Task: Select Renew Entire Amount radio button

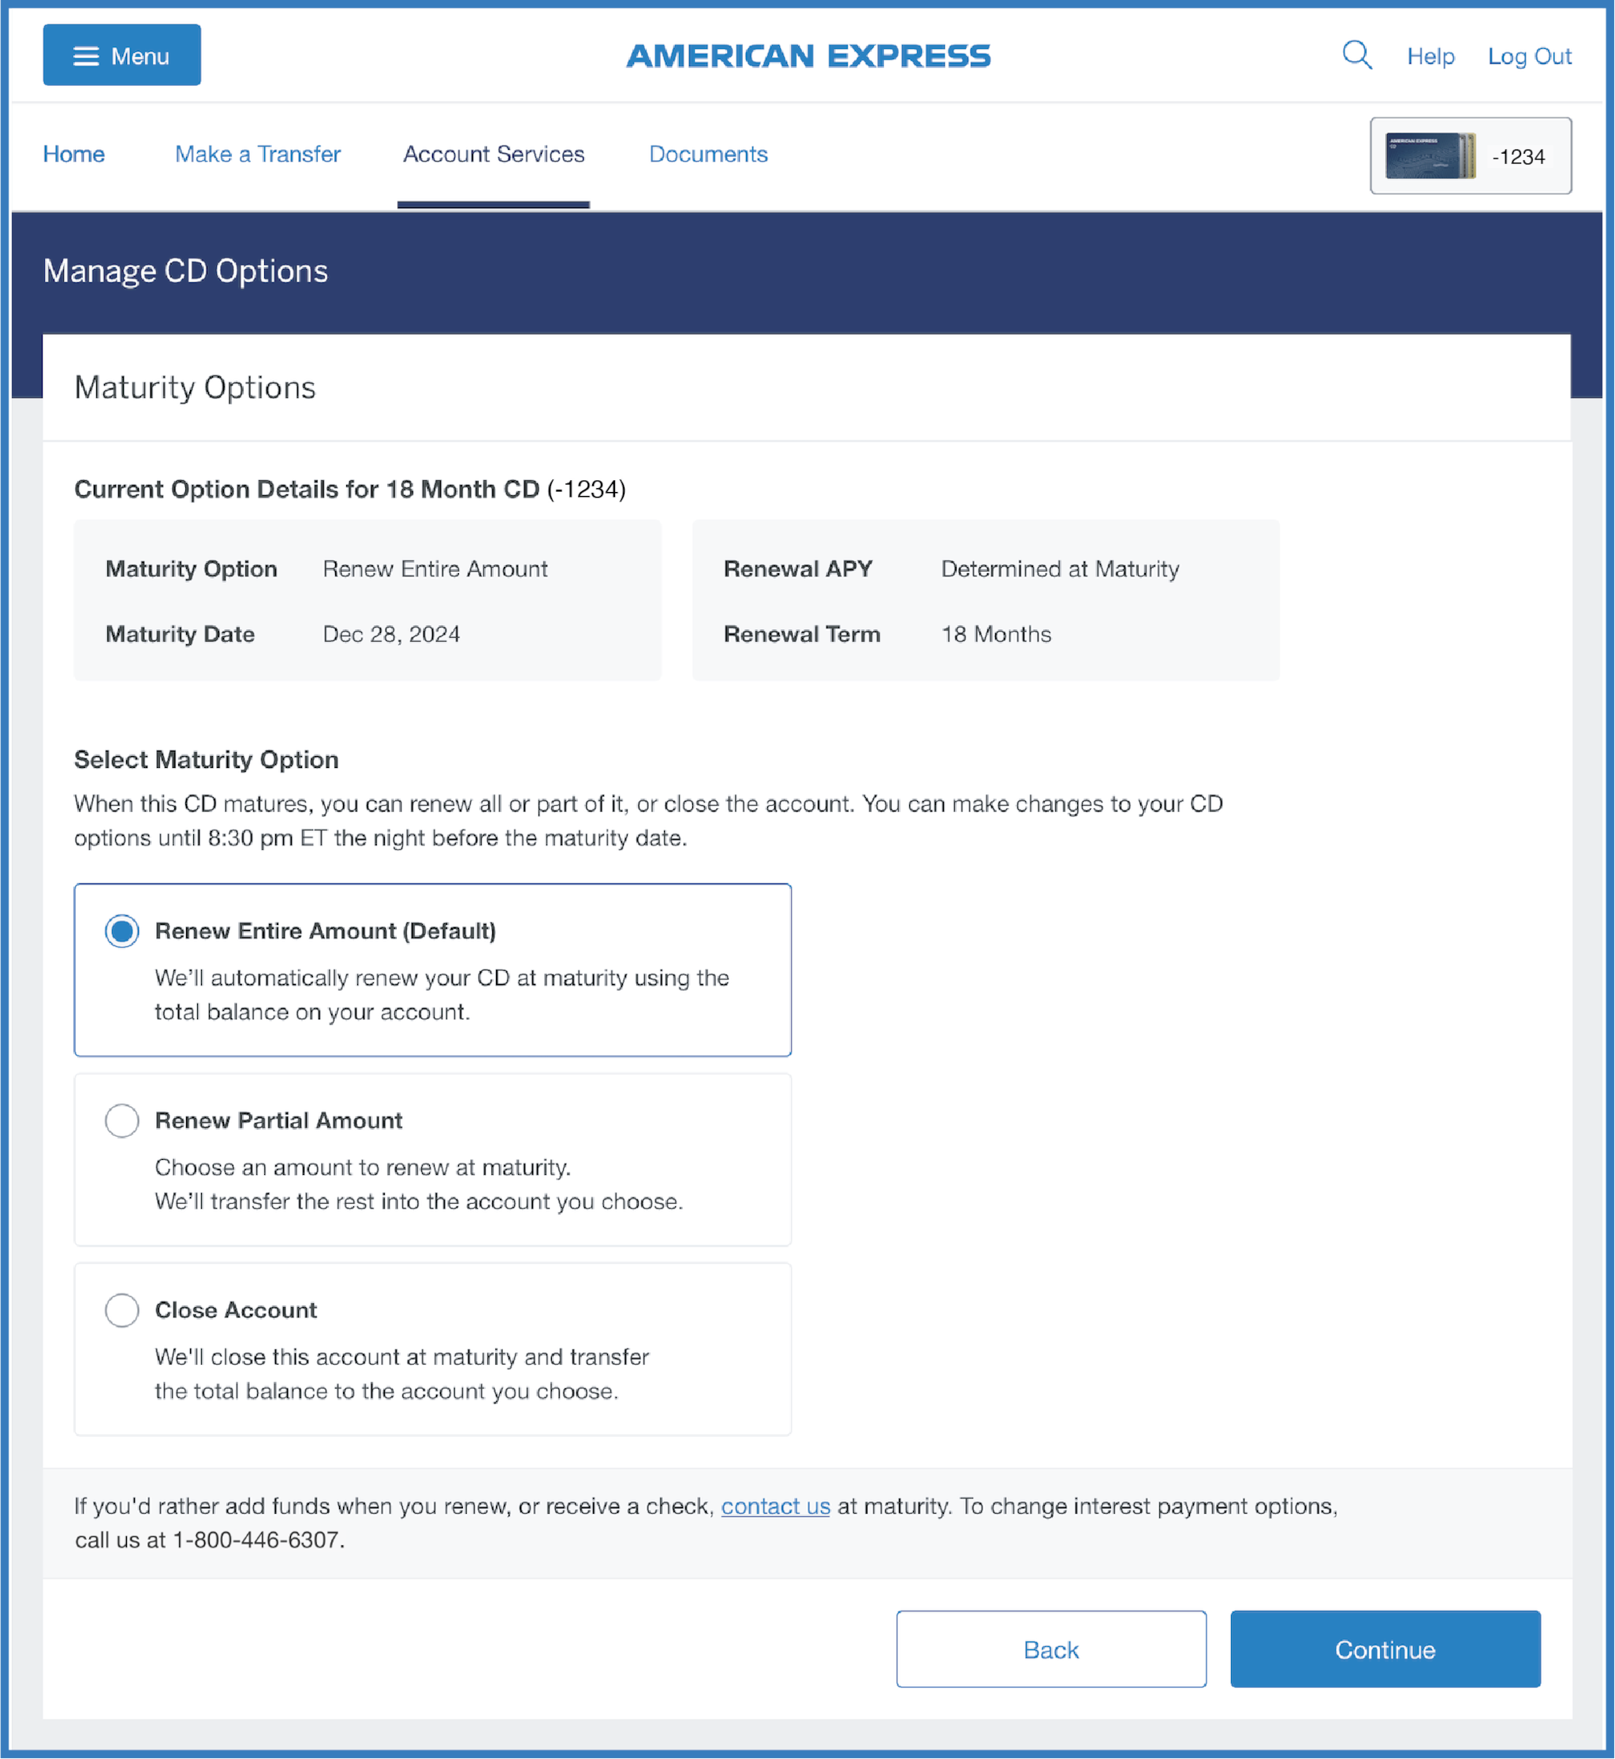Action: (121, 930)
